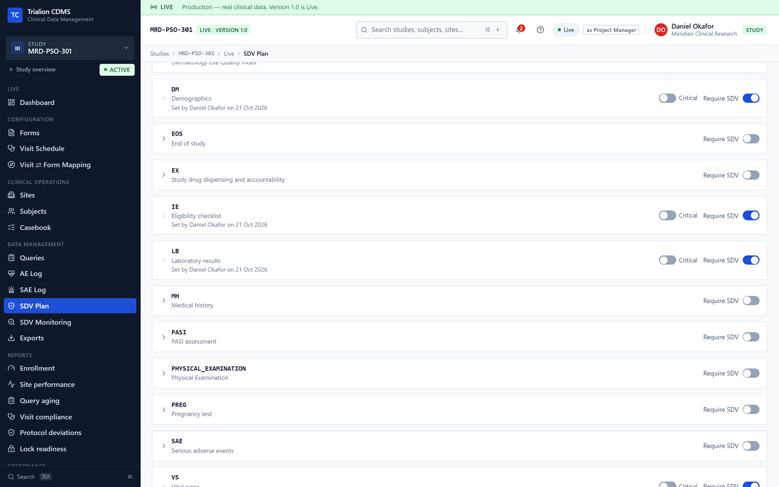779x487 pixels.
Task: Disable Require SDV for Demographics
Action: click(x=751, y=98)
